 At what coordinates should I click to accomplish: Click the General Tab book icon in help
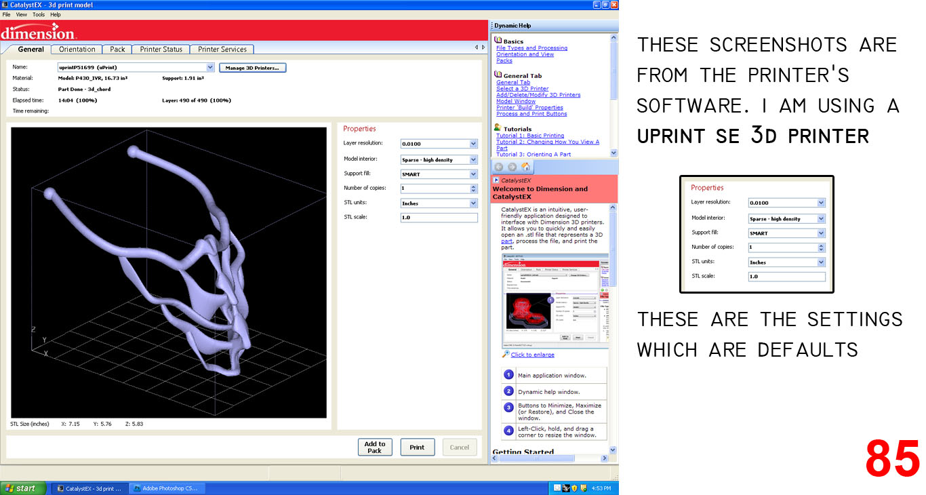[498, 75]
